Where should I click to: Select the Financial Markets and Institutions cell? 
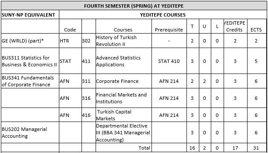[x=124, y=98]
